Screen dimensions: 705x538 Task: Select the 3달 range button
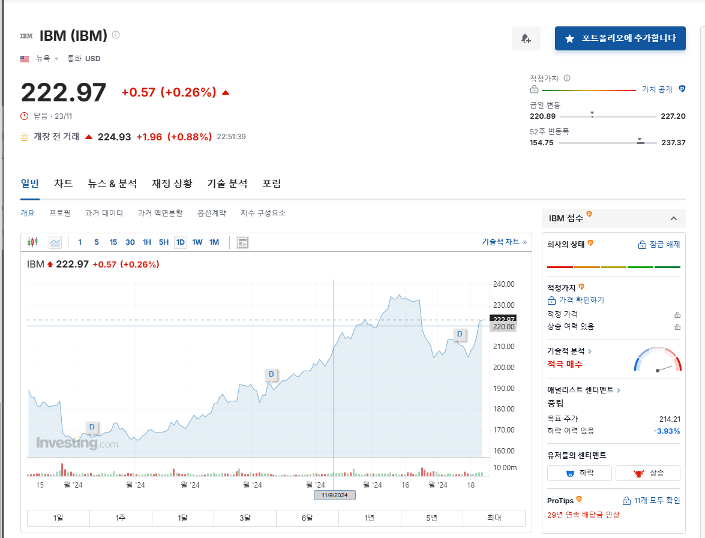click(x=245, y=518)
